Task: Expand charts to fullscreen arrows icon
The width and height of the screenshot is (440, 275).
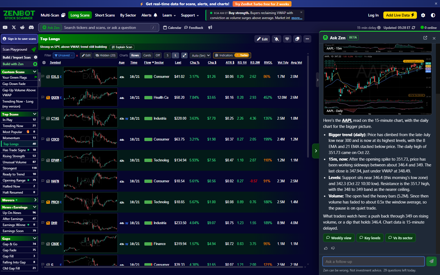Action: coord(185,55)
